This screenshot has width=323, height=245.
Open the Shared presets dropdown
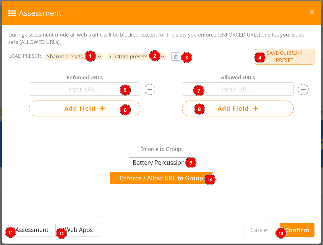74,56
